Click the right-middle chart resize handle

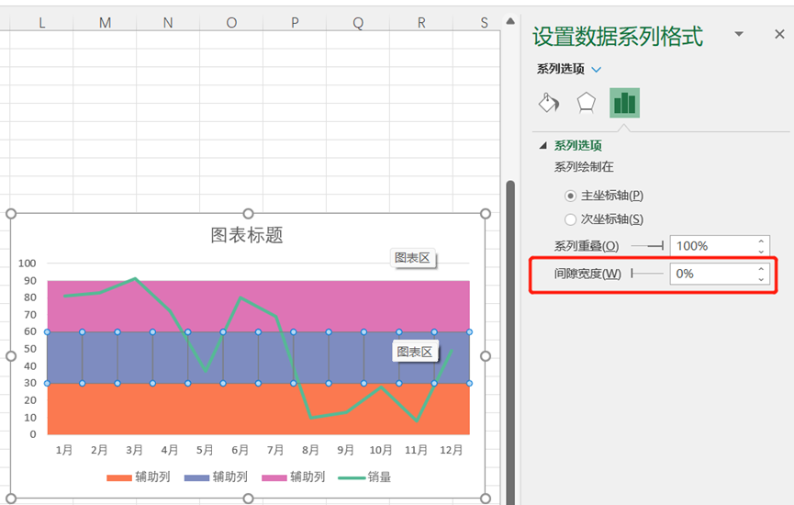point(485,356)
